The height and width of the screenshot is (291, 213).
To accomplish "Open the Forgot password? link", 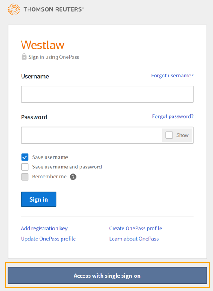I will pos(173,116).
